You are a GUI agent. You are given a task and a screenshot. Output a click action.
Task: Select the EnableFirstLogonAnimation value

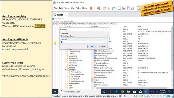[105, 51]
